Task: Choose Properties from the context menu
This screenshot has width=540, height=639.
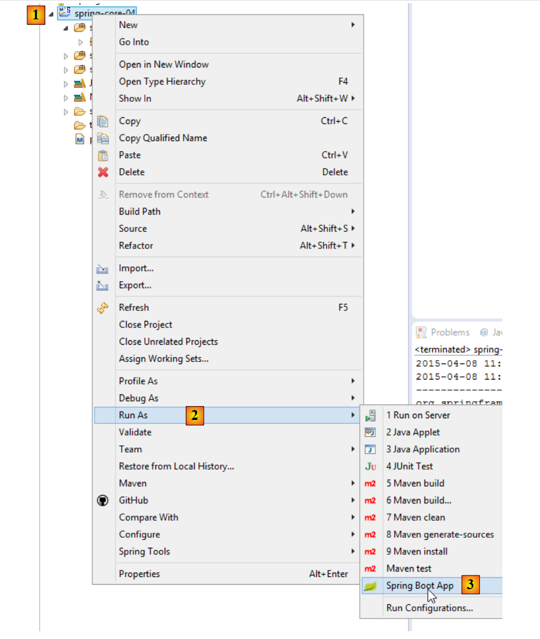Action: tap(139, 574)
